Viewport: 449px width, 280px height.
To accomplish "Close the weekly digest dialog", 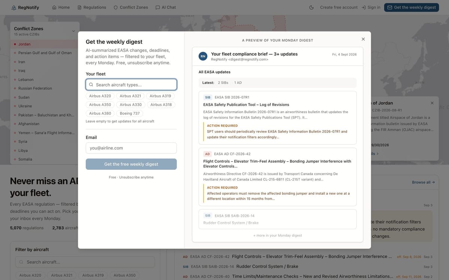I will tap(363, 39).
